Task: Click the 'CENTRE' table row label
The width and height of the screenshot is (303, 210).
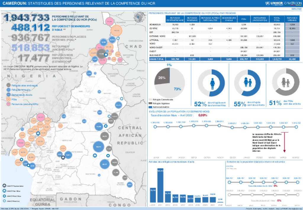Action: [x=154, y=28]
